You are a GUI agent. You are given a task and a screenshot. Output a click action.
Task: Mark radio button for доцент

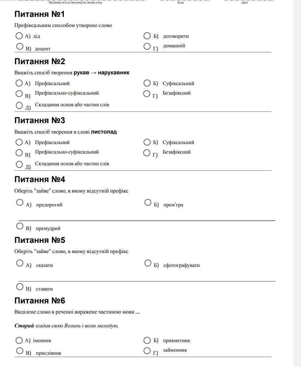[20, 46]
